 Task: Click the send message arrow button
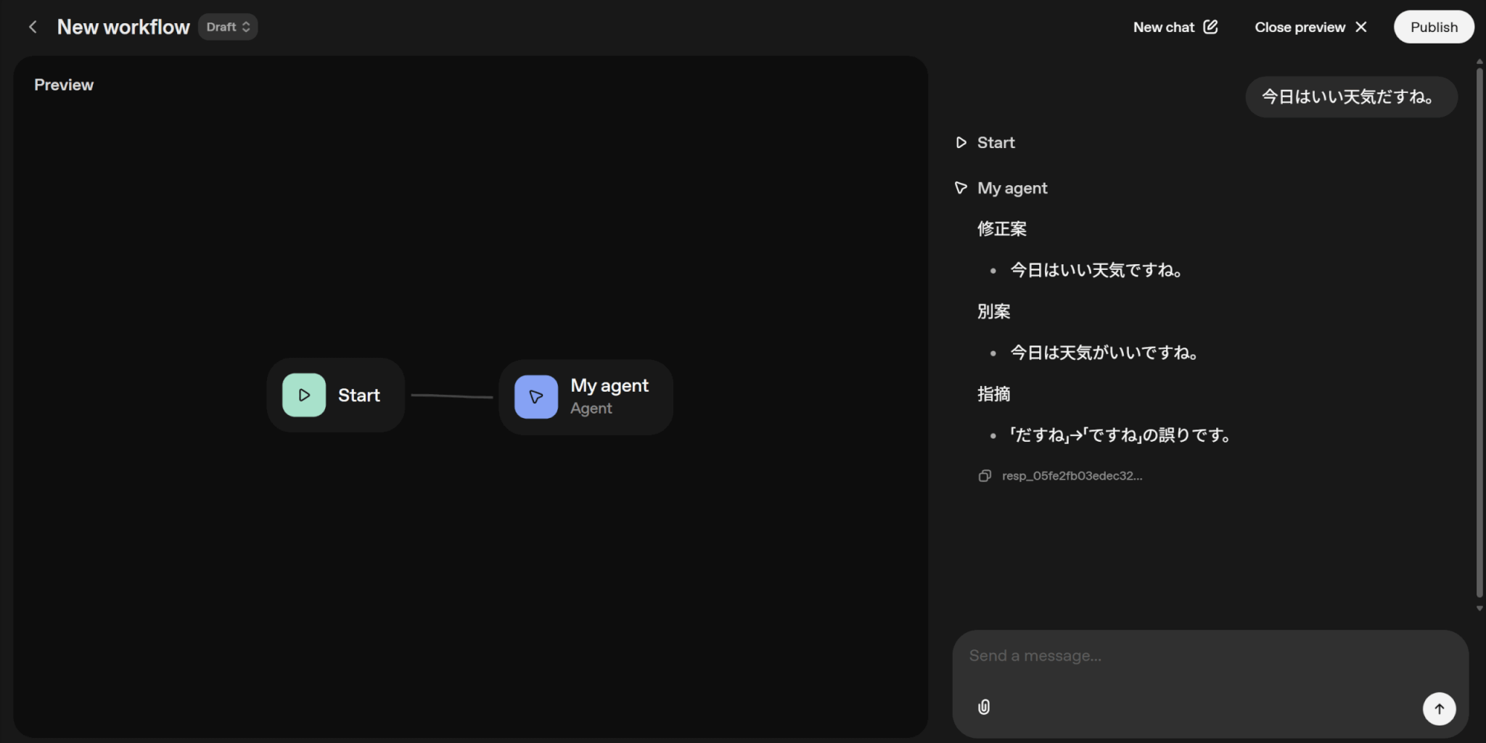pos(1439,709)
